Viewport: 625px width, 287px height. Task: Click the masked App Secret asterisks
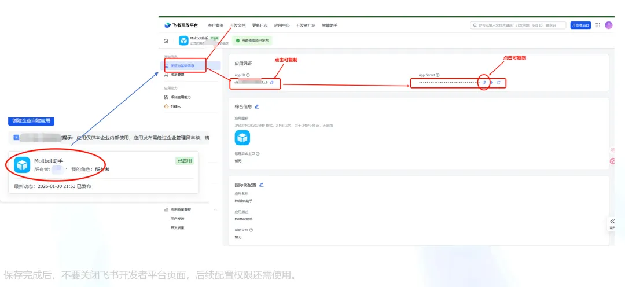(x=449, y=83)
